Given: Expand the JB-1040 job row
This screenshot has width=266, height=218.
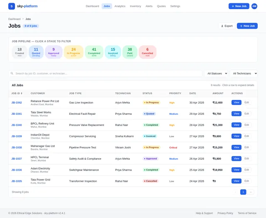Looking at the screenshot, I should [133, 125].
